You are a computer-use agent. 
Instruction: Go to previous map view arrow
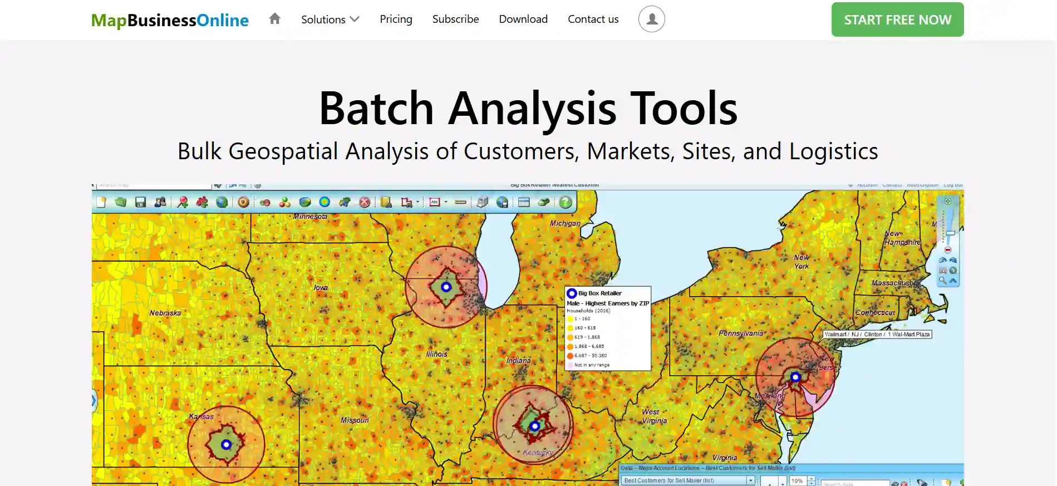pyautogui.click(x=943, y=260)
